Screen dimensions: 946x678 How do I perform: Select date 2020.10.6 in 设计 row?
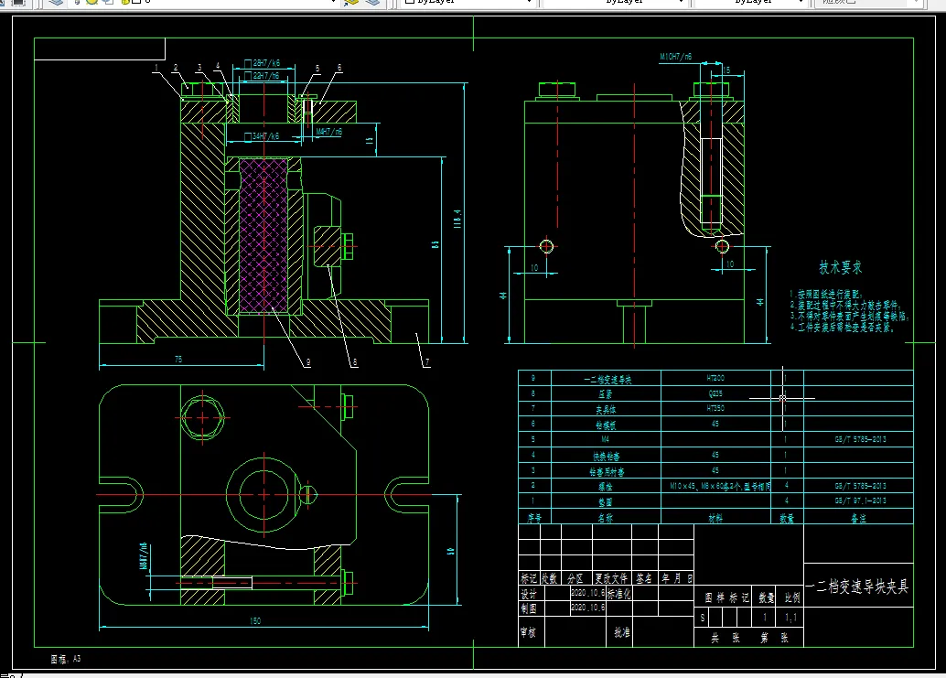click(x=587, y=593)
